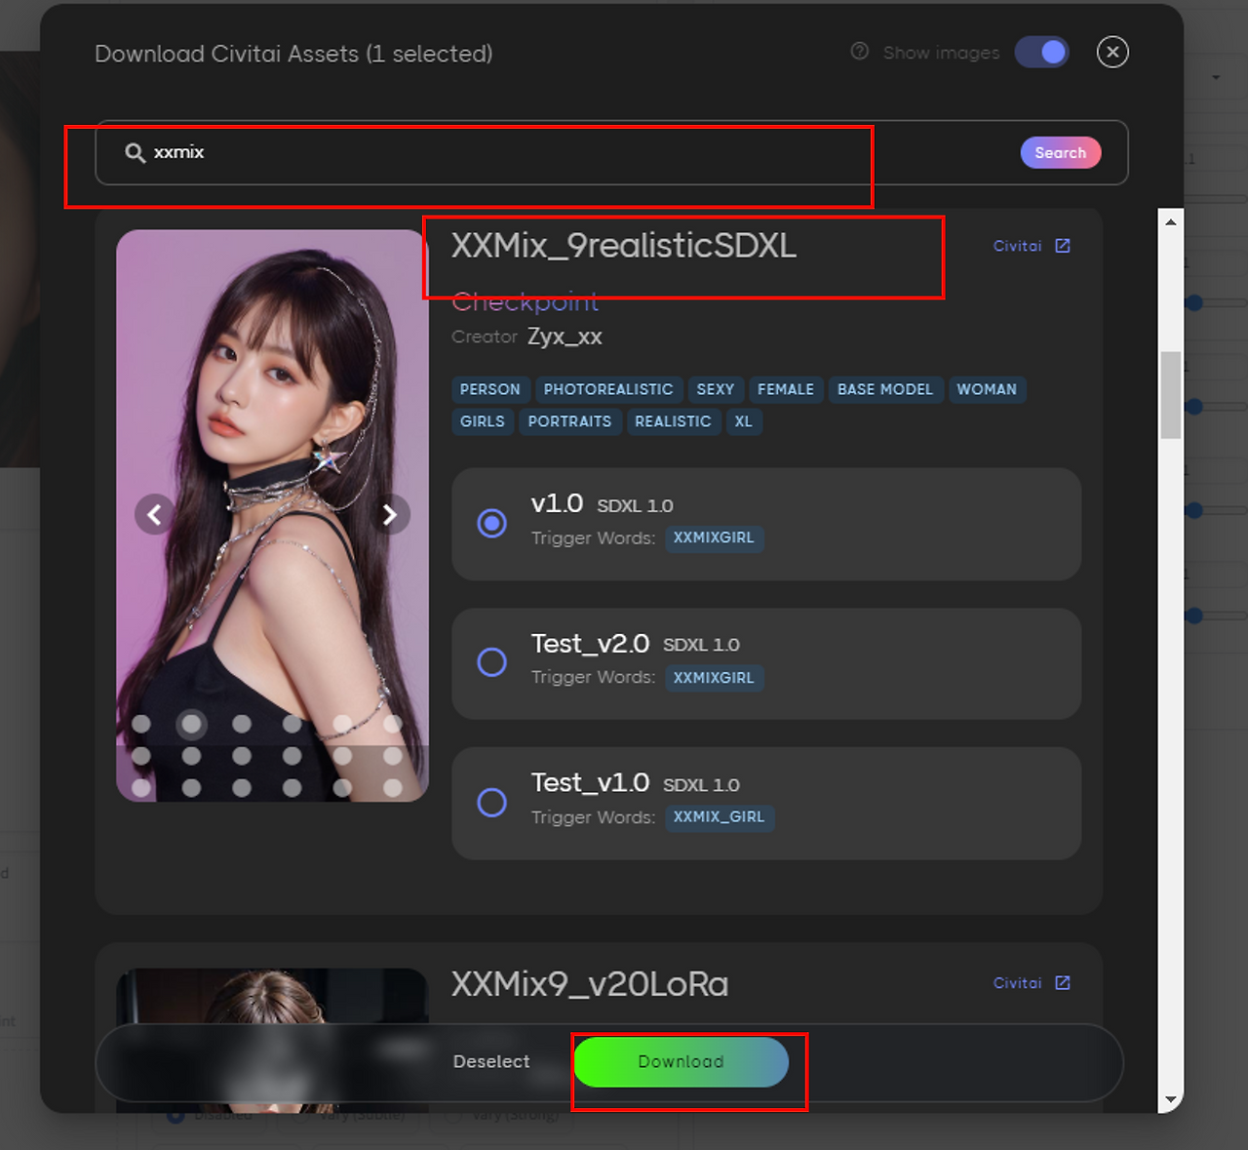Click the magnifying glass search icon
This screenshot has height=1150, width=1248.
[x=135, y=152]
